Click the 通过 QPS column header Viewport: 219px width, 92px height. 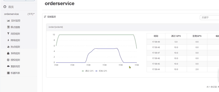point(176,36)
